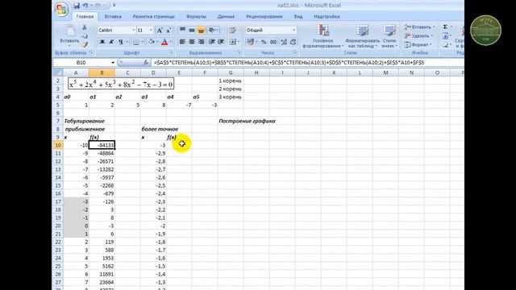Toggle wrap text
The image size is (516, 290).
pos(233,31)
